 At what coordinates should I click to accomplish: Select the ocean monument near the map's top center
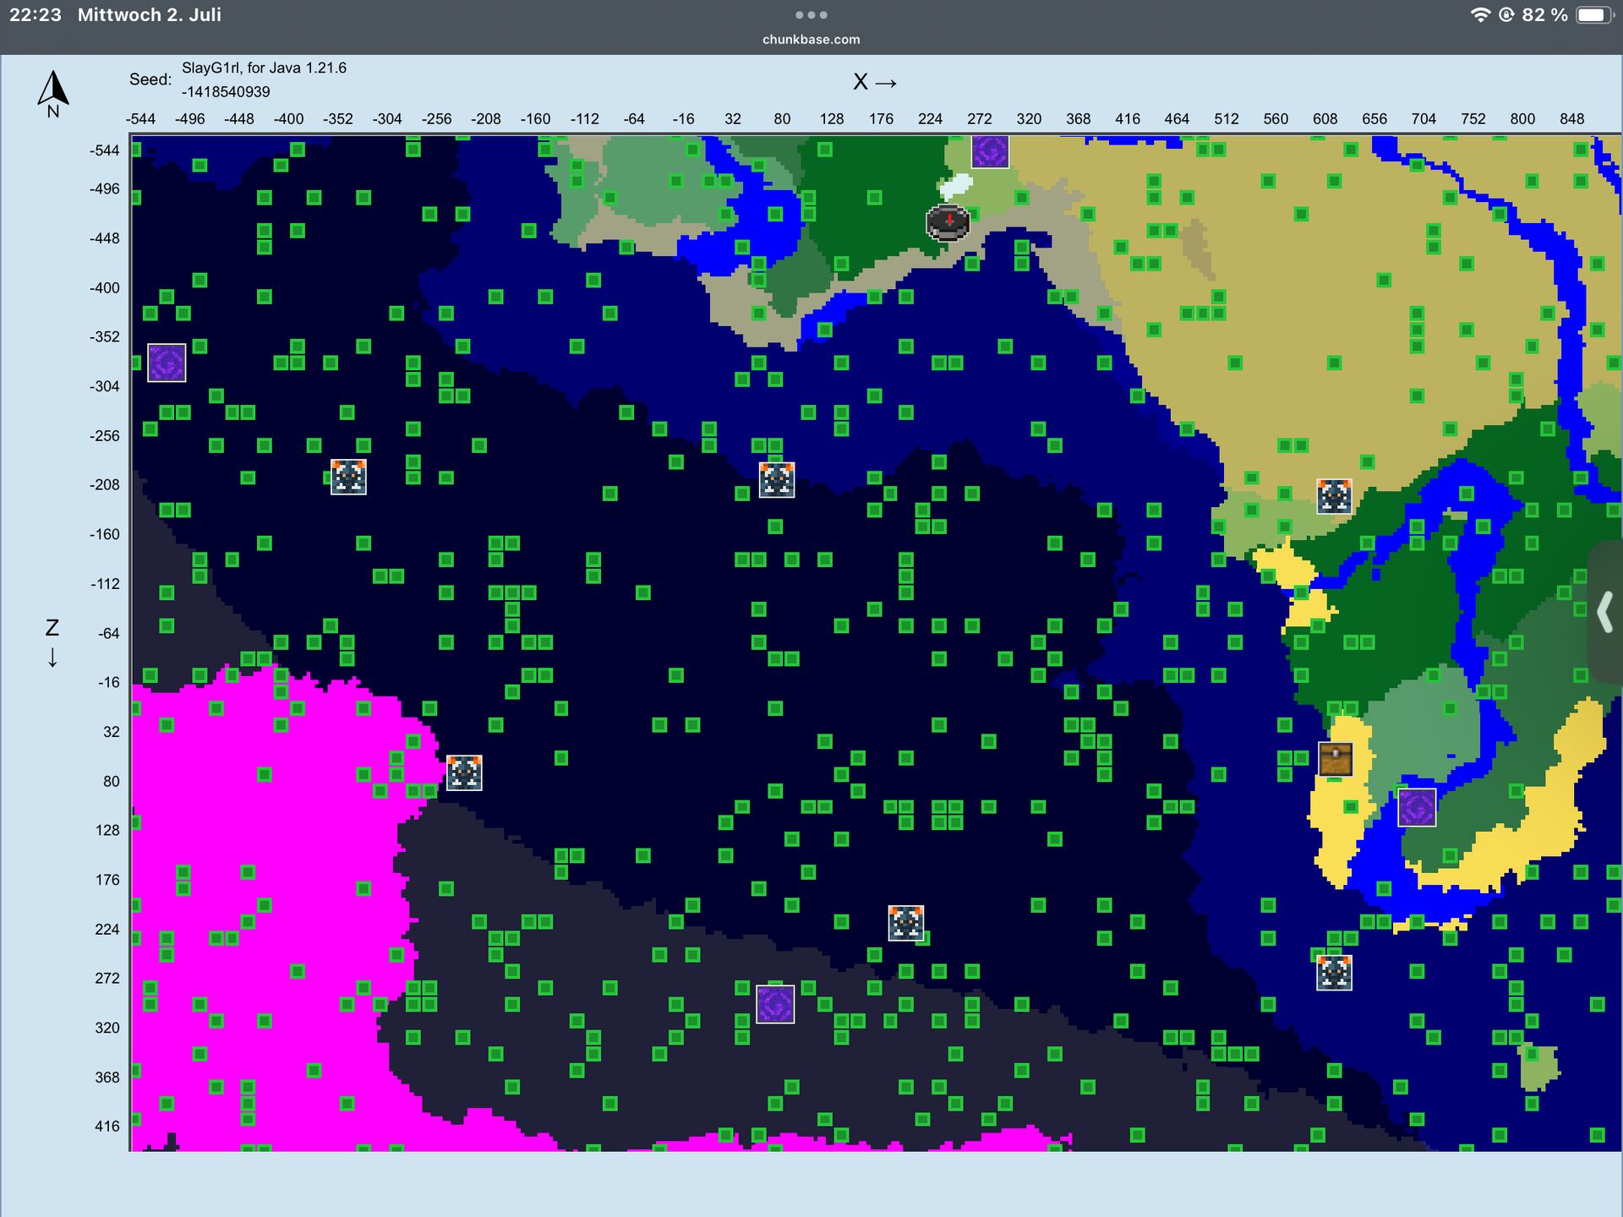pos(777,479)
